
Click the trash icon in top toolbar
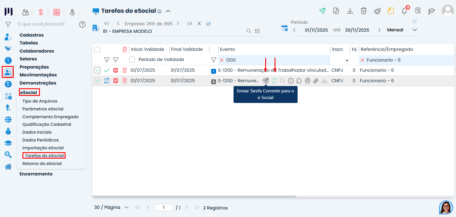(x=364, y=11)
